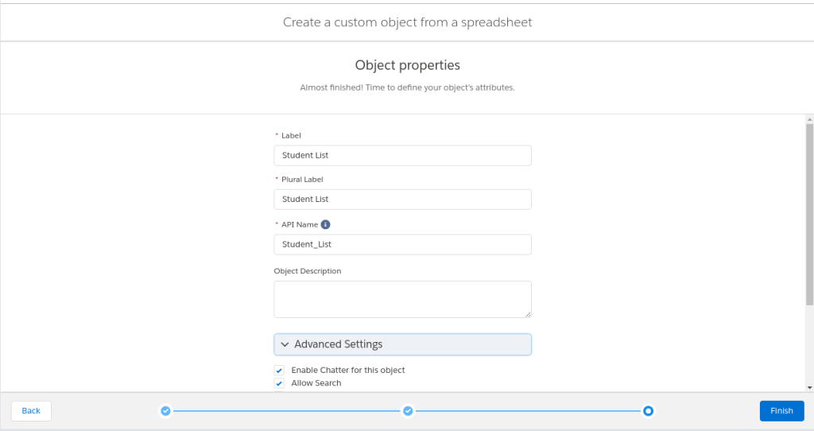The width and height of the screenshot is (814, 431).
Task: Click the scrollbar down arrow
Action: point(809,386)
